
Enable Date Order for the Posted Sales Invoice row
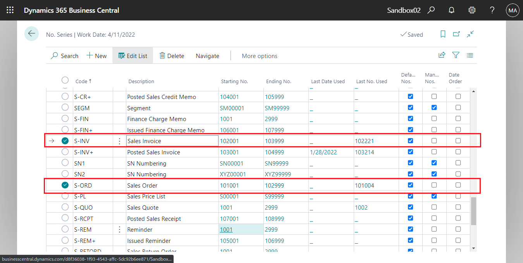tap(459, 152)
